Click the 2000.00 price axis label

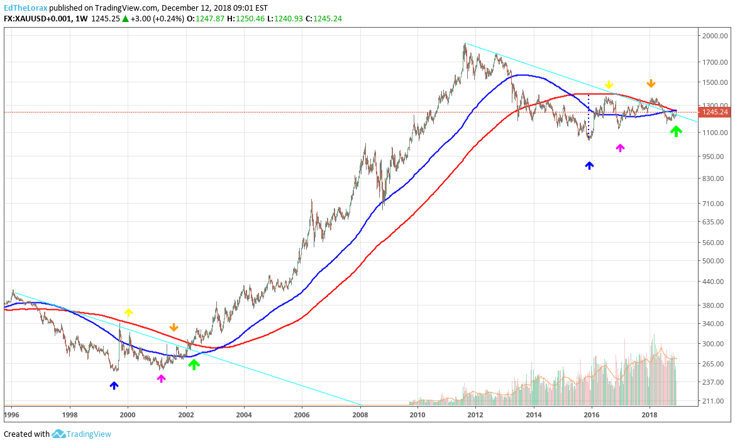[715, 36]
